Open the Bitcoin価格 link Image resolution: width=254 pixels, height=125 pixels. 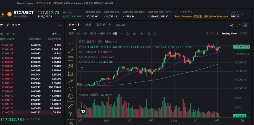coord(21,16)
